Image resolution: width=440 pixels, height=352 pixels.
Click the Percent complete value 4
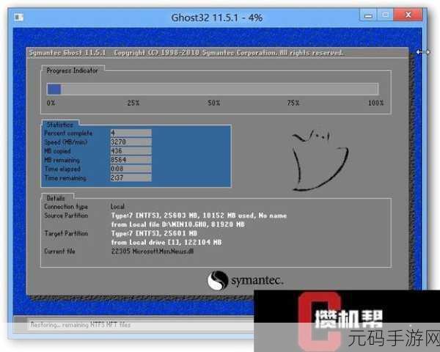pyautogui.click(x=131, y=133)
